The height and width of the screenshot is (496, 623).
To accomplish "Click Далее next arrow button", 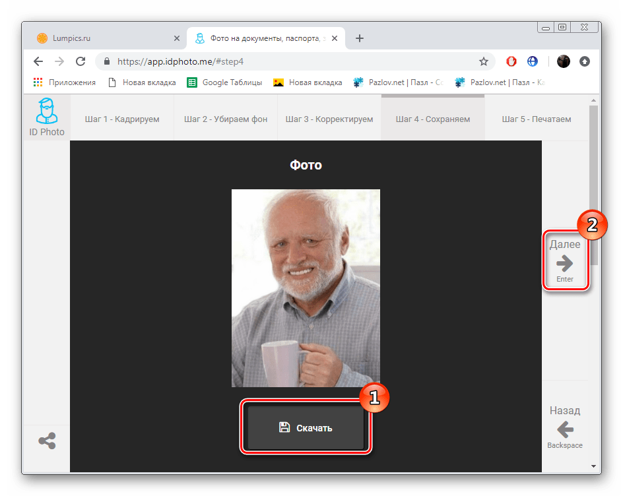I will pos(565,261).
